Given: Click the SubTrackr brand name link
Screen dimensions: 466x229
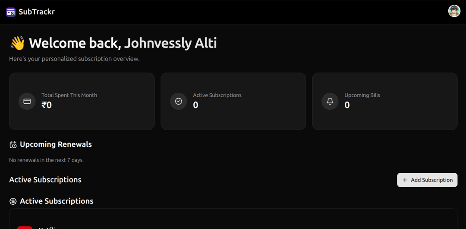Looking at the screenshot, I should 37,12.
